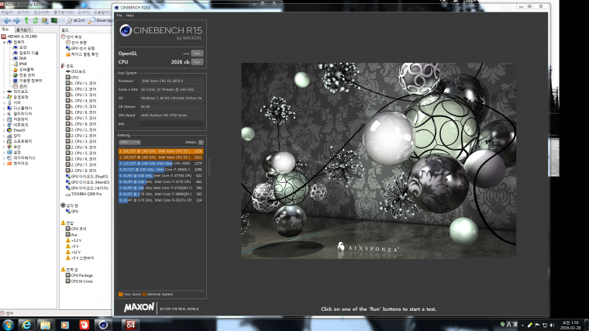Switch to AIDA64 via taskbar 64 icon

(x=130, y=325)
